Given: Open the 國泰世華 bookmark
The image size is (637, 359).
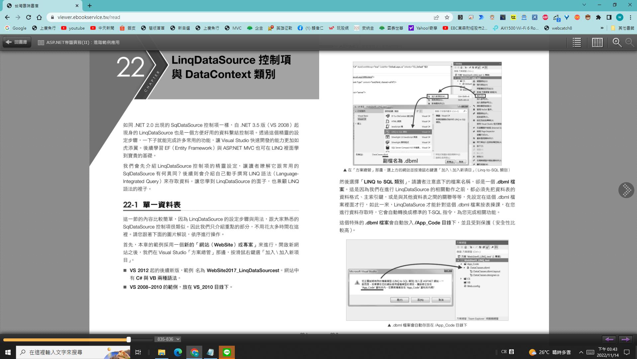Looking at the screenshot, I should (391, 28).
